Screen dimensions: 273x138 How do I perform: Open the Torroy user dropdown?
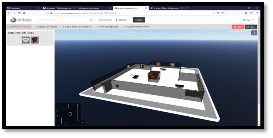click(x=248, y=20)
